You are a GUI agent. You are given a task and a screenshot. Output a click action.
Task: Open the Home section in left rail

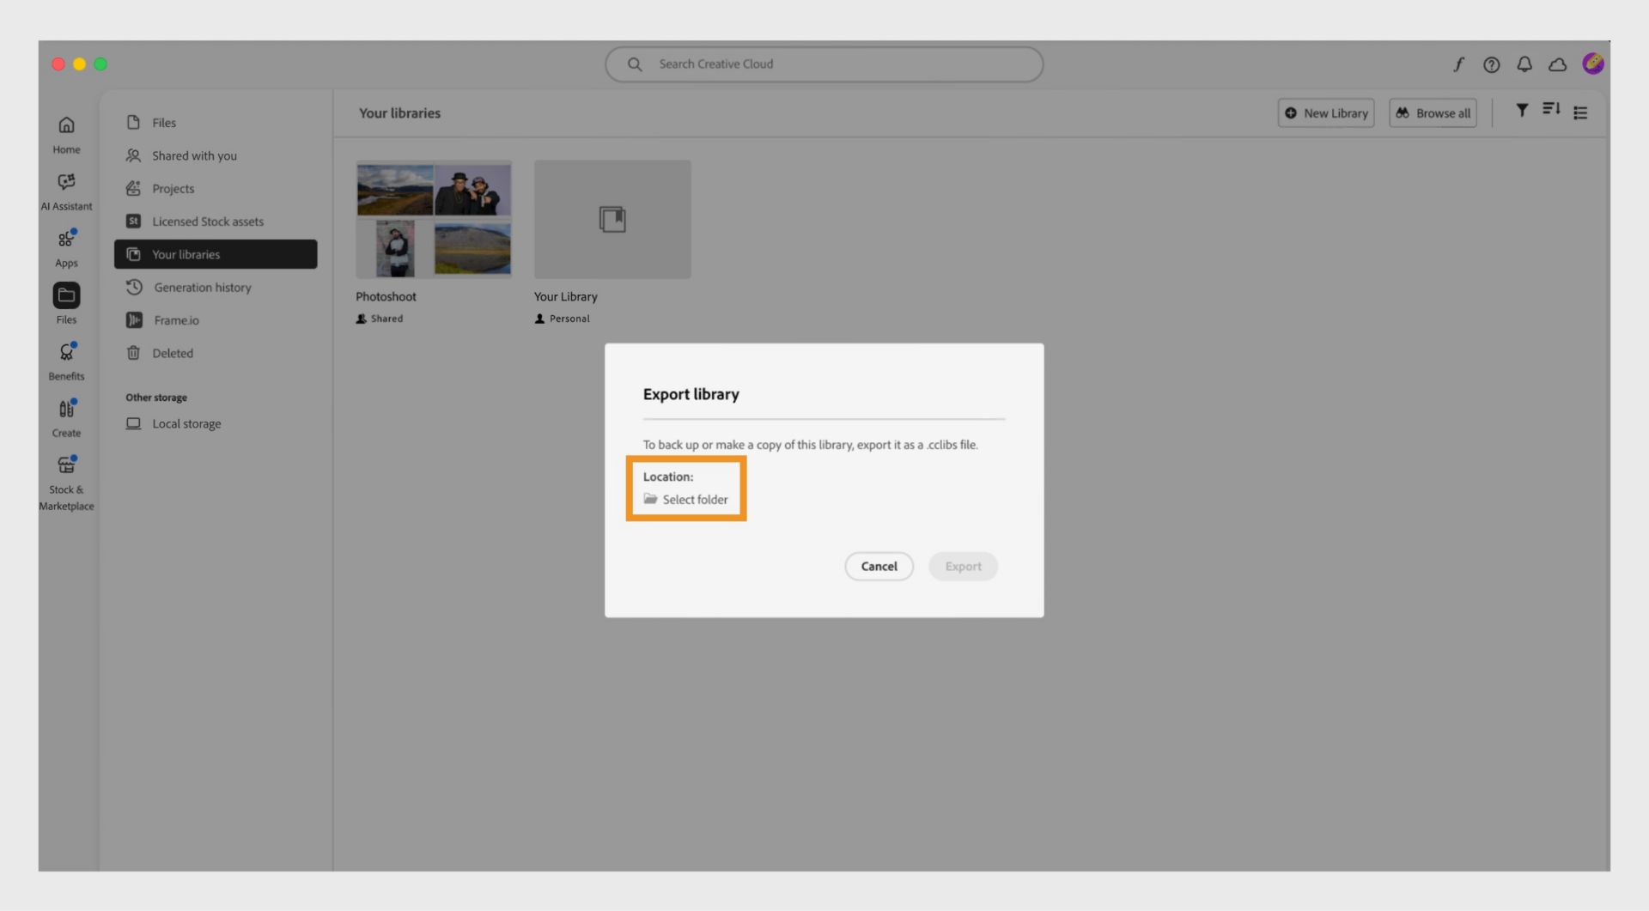[66, 134]
